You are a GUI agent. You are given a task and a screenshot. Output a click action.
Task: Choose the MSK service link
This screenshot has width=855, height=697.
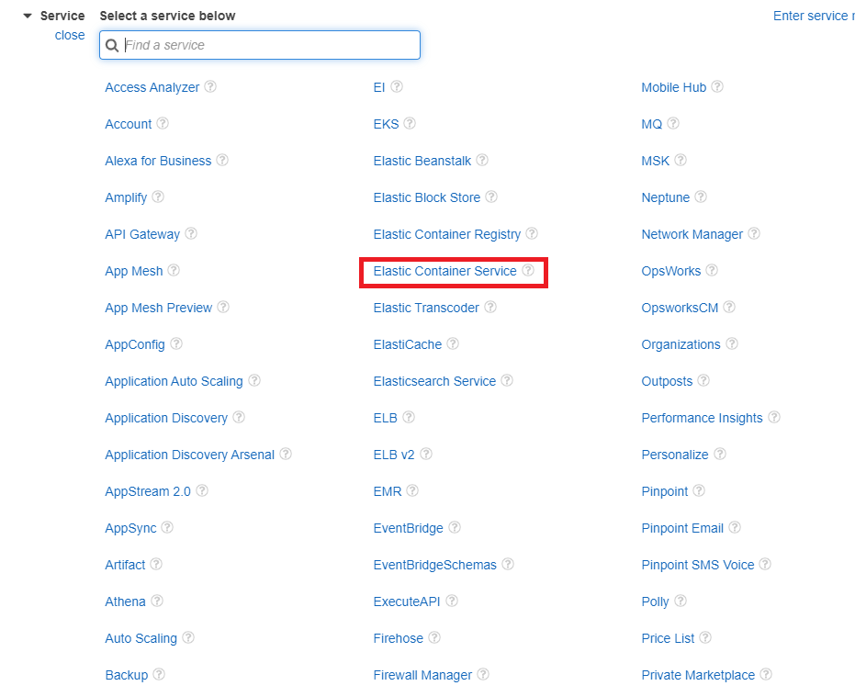[x=655, y=161]
